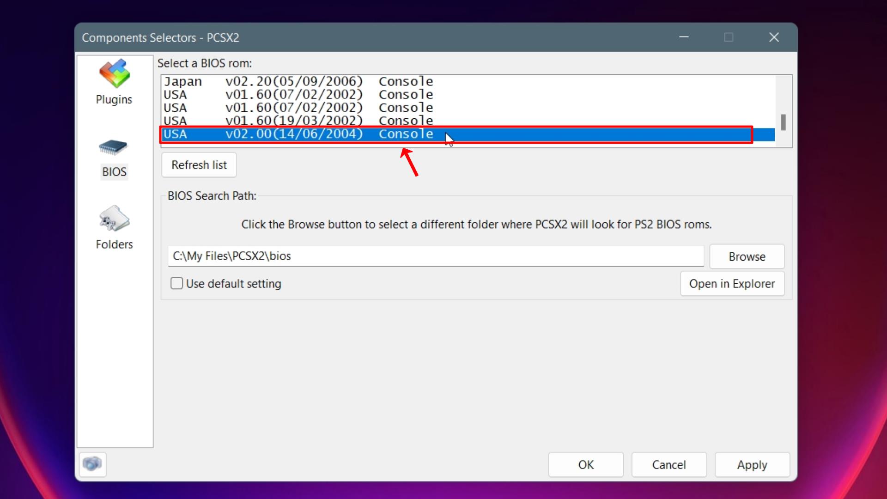Open the Plugins configuration panel
Image resolution: width=887 pixels, height=499 pixels.
(114, 82)
